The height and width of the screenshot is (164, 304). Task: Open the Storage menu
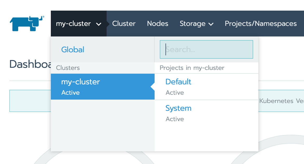point(192,24)
